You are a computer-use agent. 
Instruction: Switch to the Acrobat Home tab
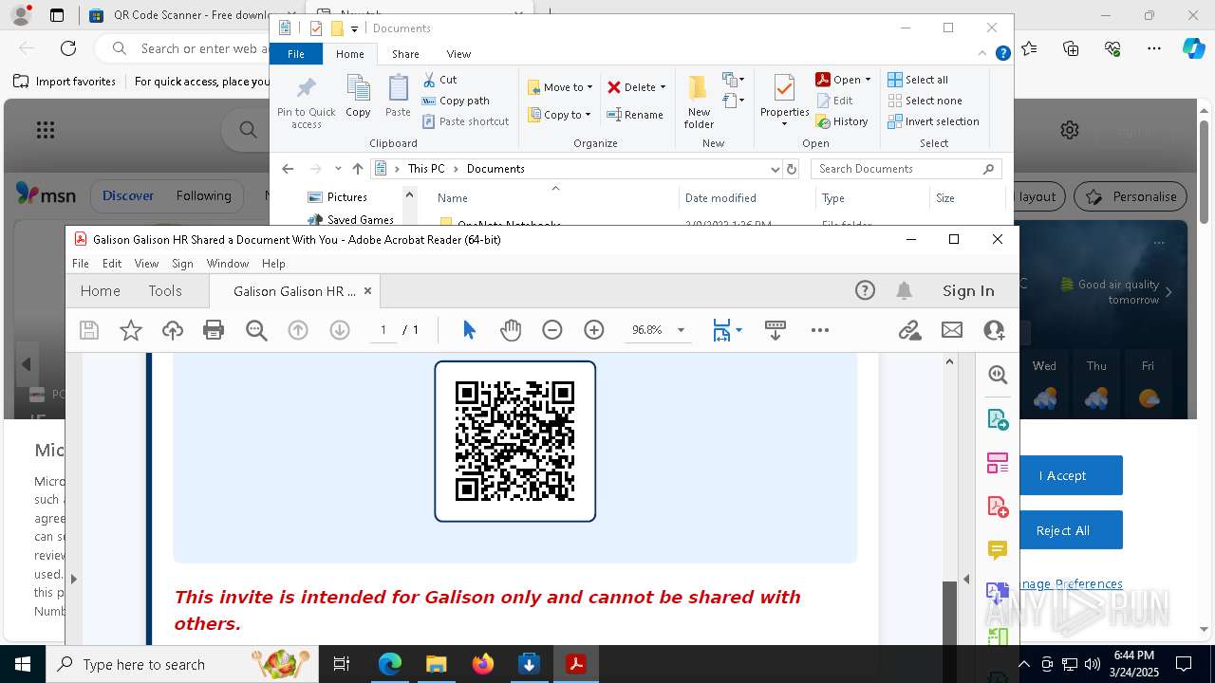point(100,291)
